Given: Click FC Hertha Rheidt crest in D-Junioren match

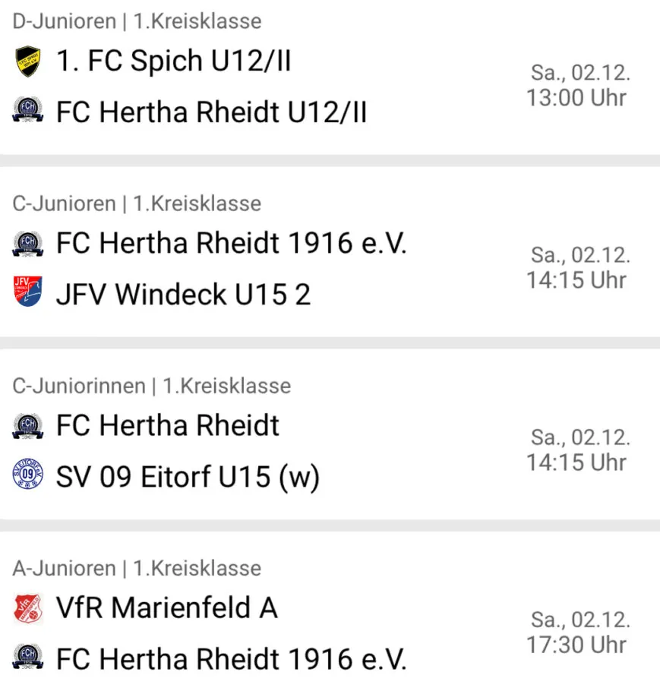Looking at the screenshot, I should point(28,109).
